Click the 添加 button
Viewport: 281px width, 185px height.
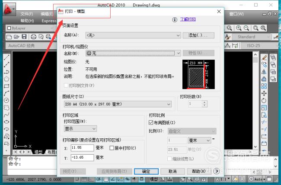point(198,35)
